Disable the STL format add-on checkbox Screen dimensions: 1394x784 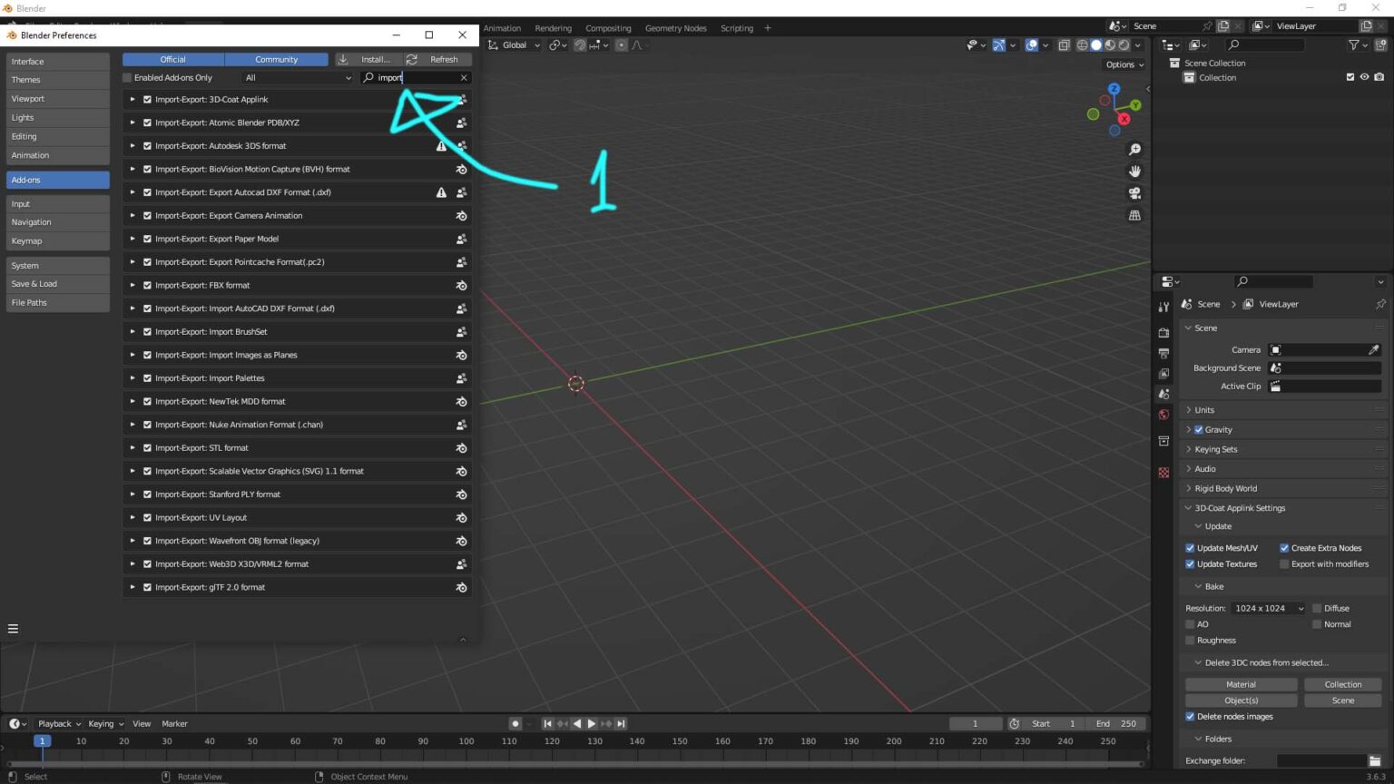pyautogui.click(x=147, y=447)
